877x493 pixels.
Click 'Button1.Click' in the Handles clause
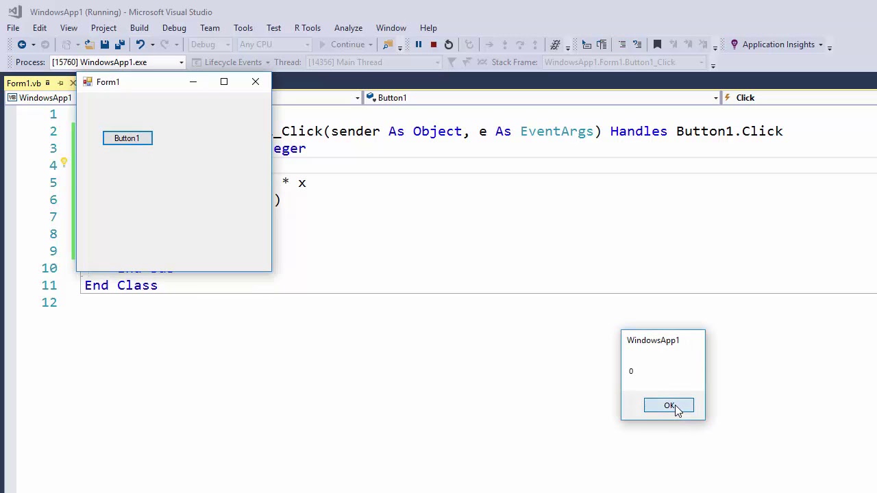[729, 131]
